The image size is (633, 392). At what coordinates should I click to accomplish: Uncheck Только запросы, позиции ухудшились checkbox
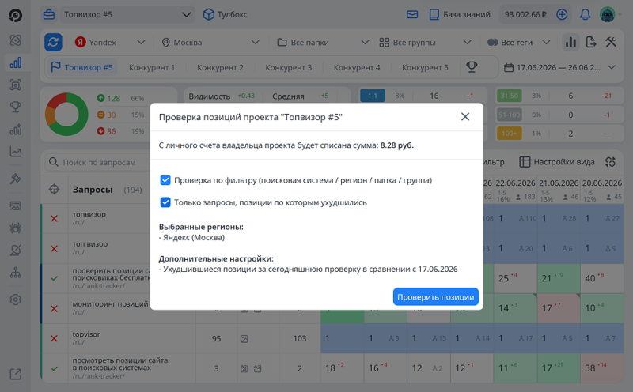[x=165, y=202]
